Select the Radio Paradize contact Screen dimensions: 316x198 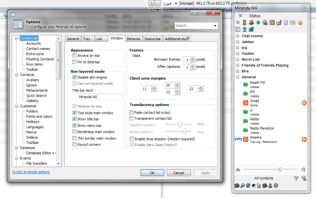pos(262,128)
